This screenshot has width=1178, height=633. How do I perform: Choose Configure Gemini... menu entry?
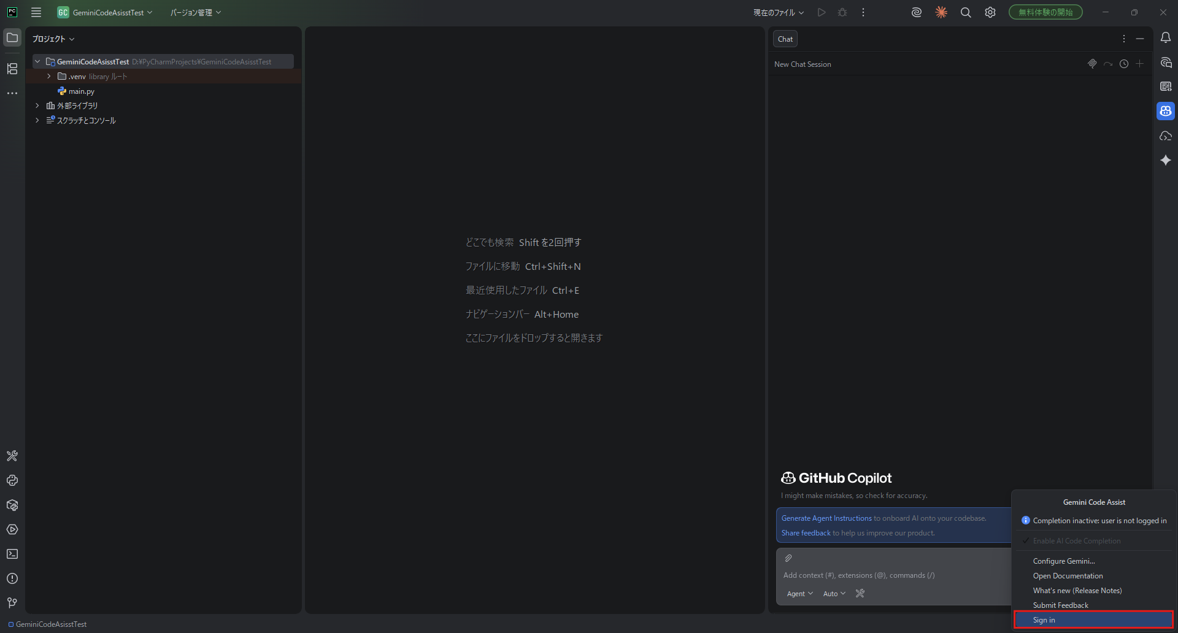(x=1063, y=561)
